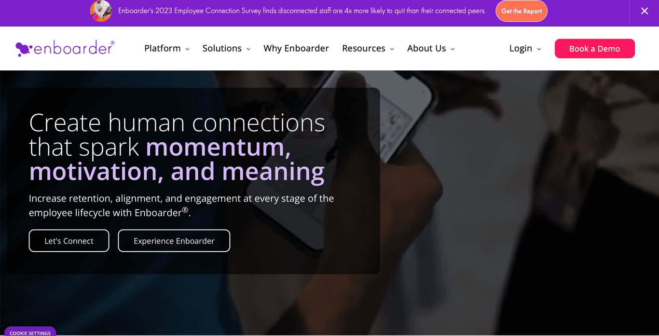Image resolution: width=659 pixels, height=336 pixels.
Task: Click the Enboarder logo
Action: pyautogui.click(x=65, y=48)
